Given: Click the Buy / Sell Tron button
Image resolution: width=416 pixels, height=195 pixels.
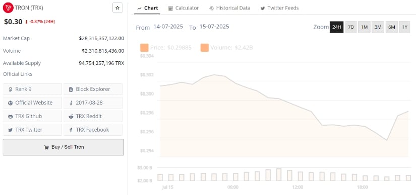Looking at the screenshot, I should (63, 147).
